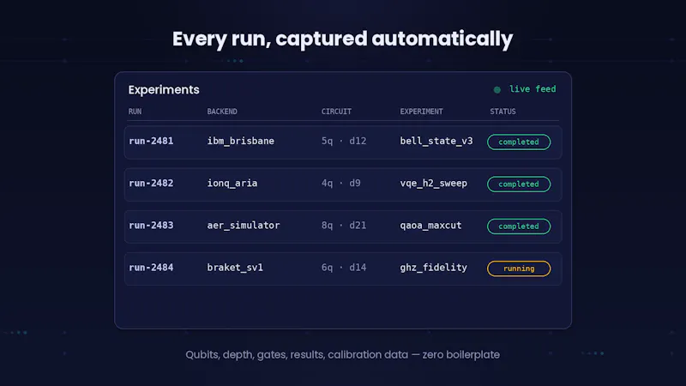Open the ghz_fidelity experiment
This screenshot has height=386, width=686.
tap(434, 268)
